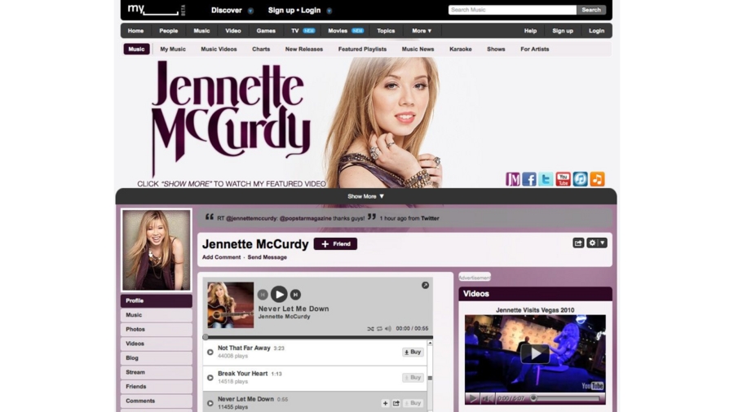Open People in navigation bar
Viewport: 734px width, 412px height.
(x=169, y=31)
